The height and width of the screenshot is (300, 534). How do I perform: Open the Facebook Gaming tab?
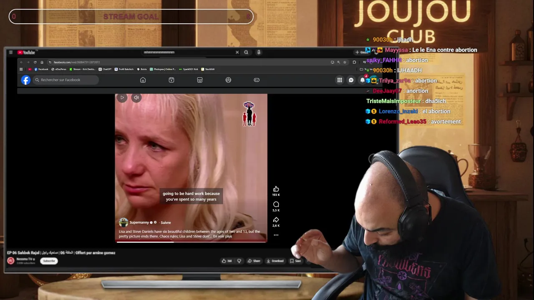(x=257, y=80)
